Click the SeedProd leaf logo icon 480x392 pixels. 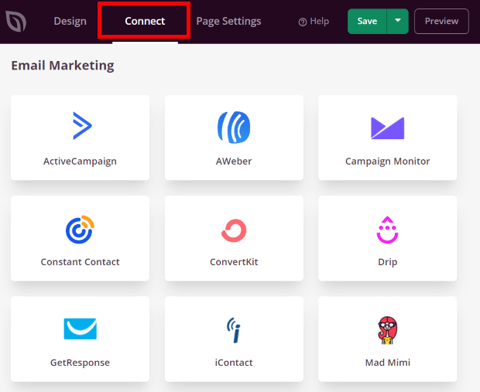(x=16, y=21)
